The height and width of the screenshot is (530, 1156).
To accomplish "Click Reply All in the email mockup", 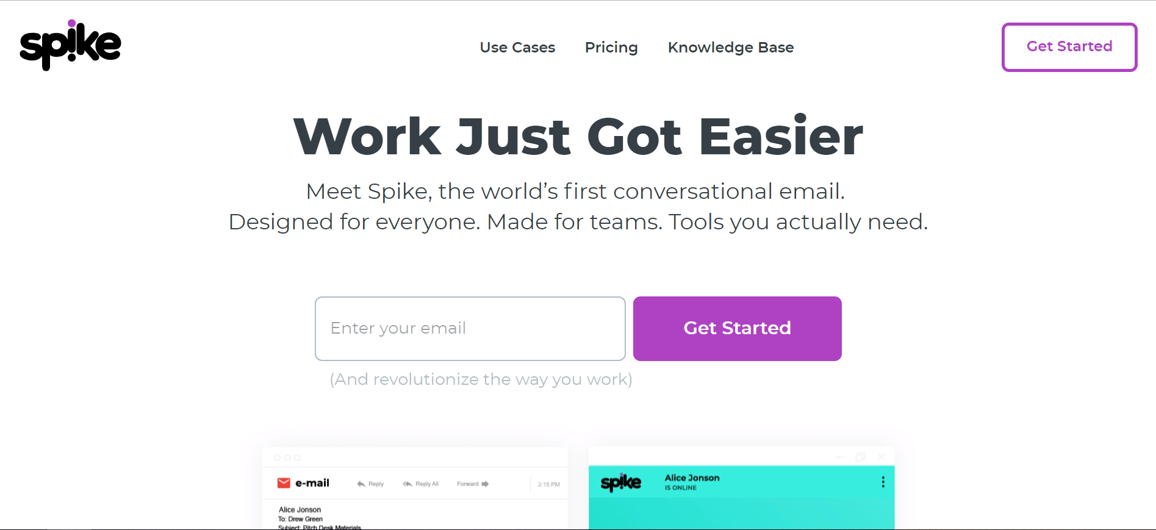I will pos(420,484).
